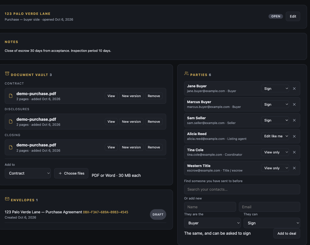
Task: Click the Choose files button
Action: tap(71, 173)
